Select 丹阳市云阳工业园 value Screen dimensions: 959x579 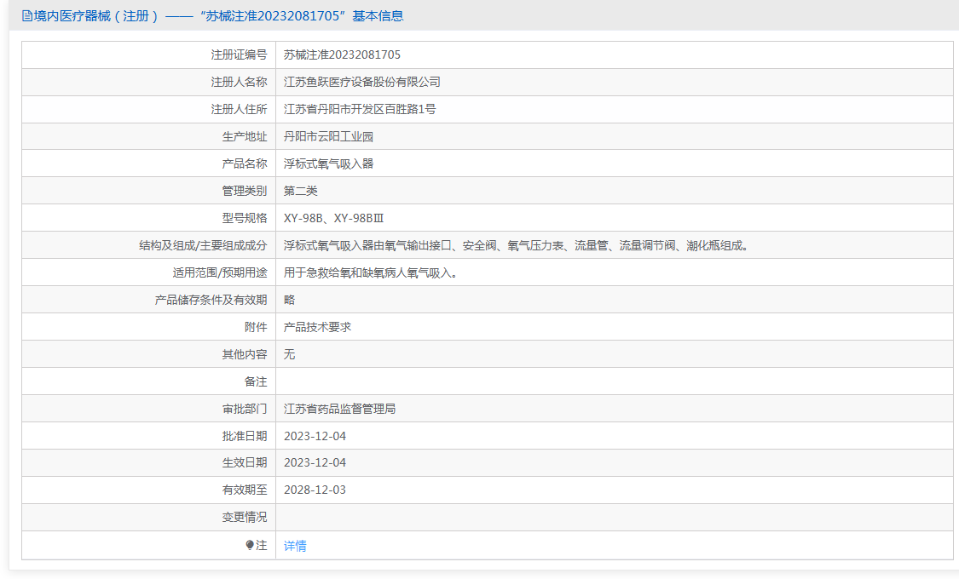(328, 137)
